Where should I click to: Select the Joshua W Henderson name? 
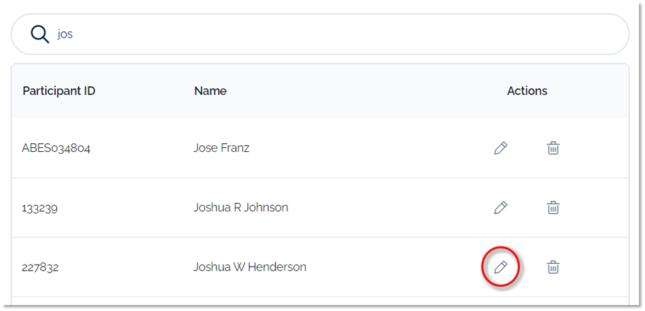point(250,267)
